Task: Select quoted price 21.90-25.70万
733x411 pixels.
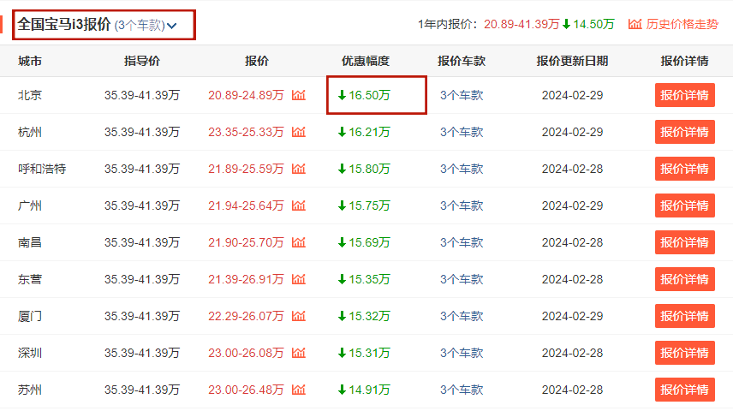Action: tap(246, 242)
